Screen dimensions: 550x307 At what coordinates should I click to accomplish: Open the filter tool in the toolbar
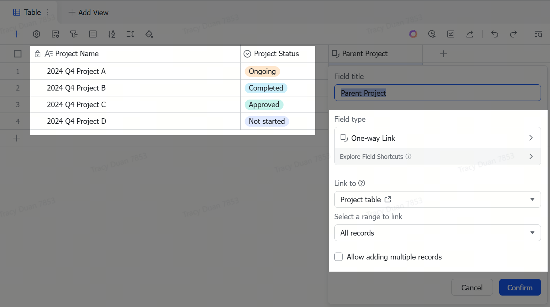click(x=74, y=34)
